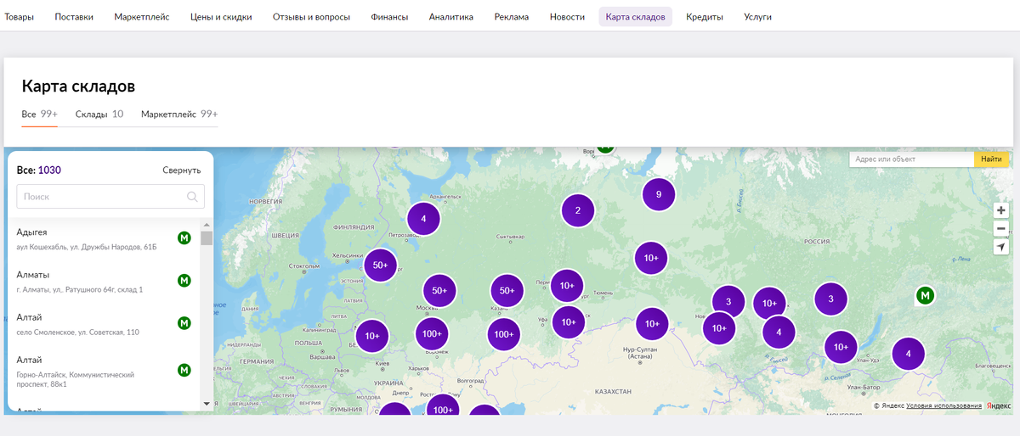Select the Карта складов menu item
Viewport: 1020px width, 436px height.
636,17
